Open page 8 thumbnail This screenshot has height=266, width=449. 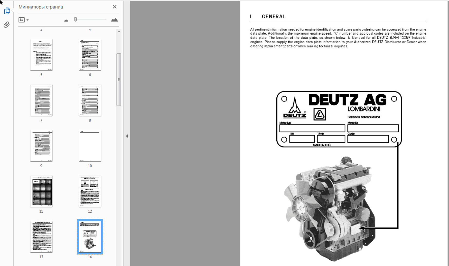[90, 100]
